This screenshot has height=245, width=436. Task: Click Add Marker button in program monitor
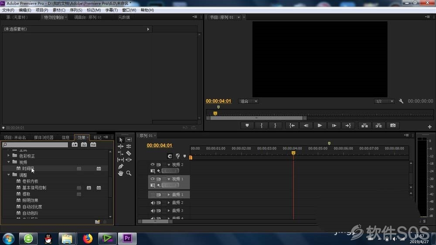coord(247,126)
